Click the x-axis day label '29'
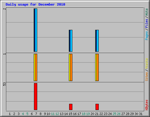The width and height of the screenshot is (150, 117). click(132, 114)
